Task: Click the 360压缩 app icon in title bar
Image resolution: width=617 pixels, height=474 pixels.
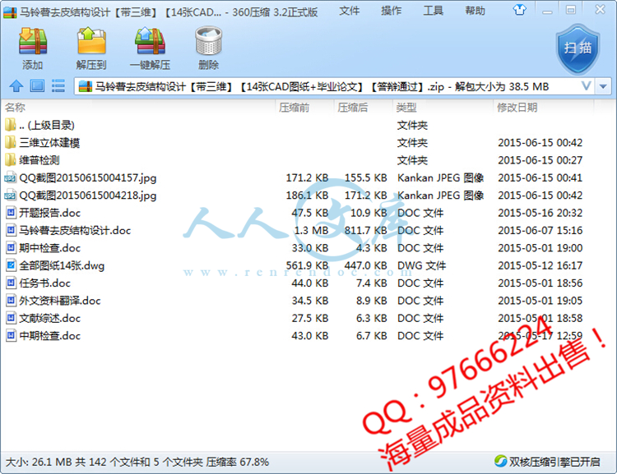Action: (x=9, y=12)
